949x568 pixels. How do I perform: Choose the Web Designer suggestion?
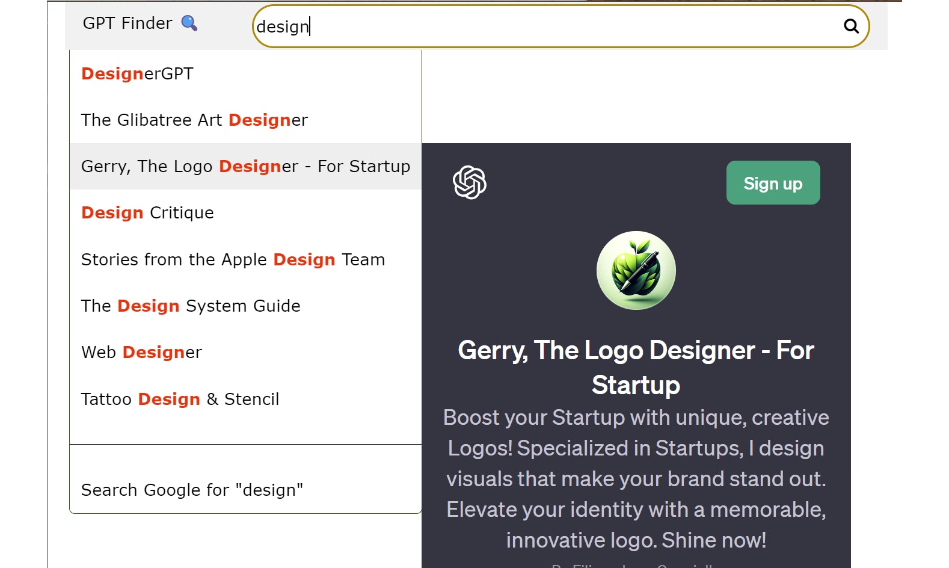pos(245,352)
